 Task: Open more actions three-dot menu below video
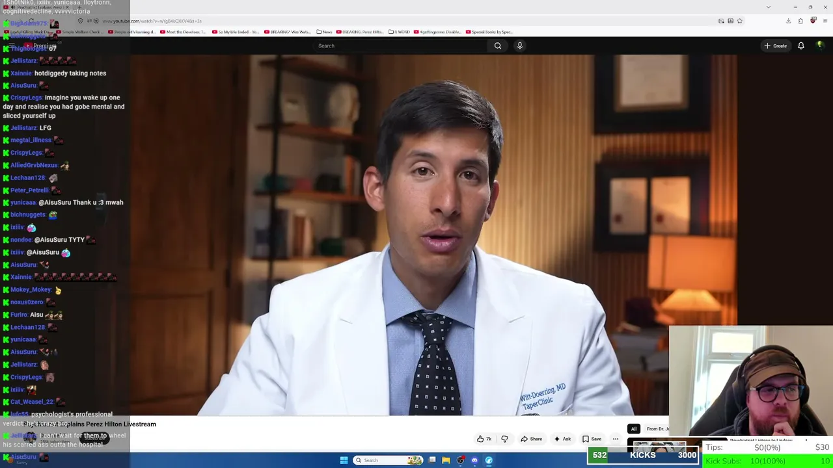pyautogui.click(x=616, y=439)
